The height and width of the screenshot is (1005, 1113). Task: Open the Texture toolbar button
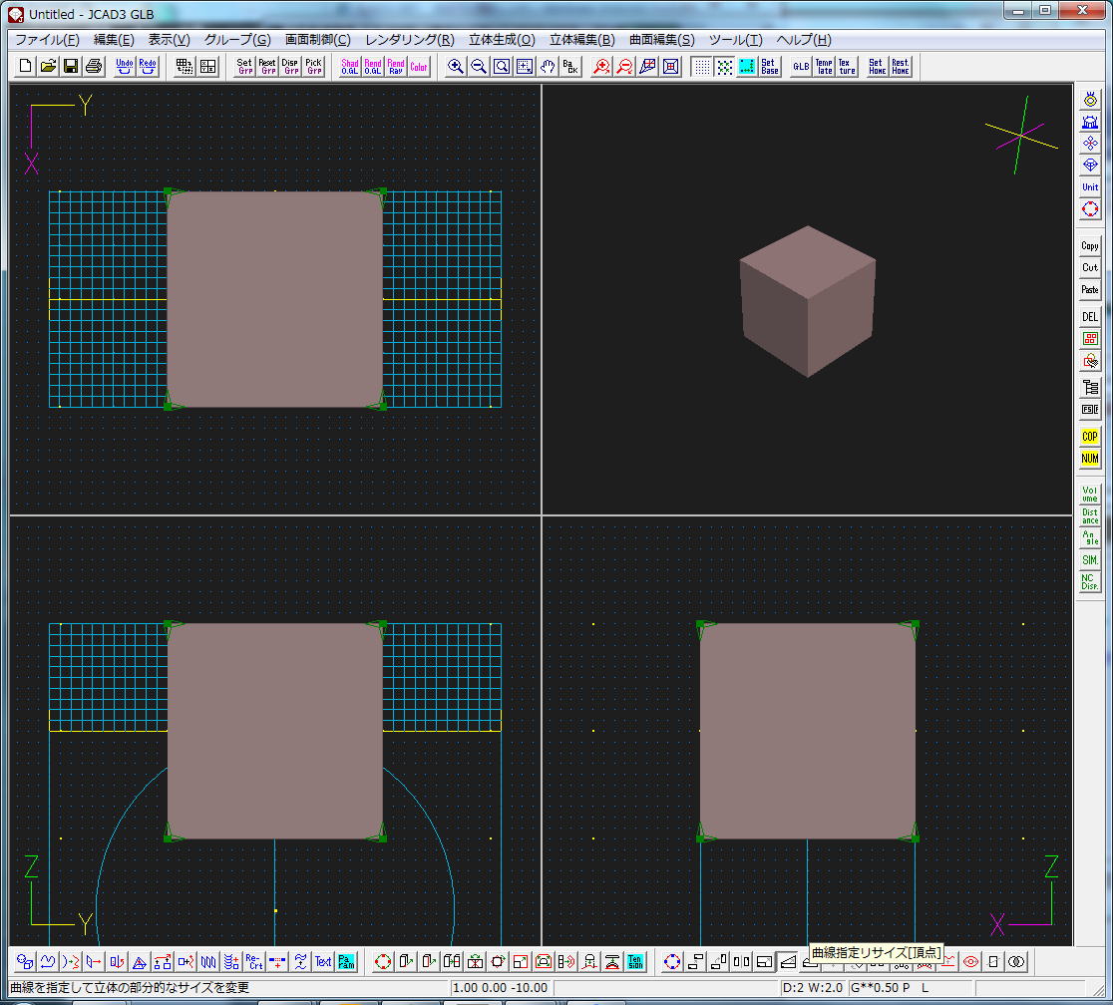tap(847, 66)
